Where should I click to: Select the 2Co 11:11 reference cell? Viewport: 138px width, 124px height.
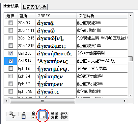(x=26, y=31)
